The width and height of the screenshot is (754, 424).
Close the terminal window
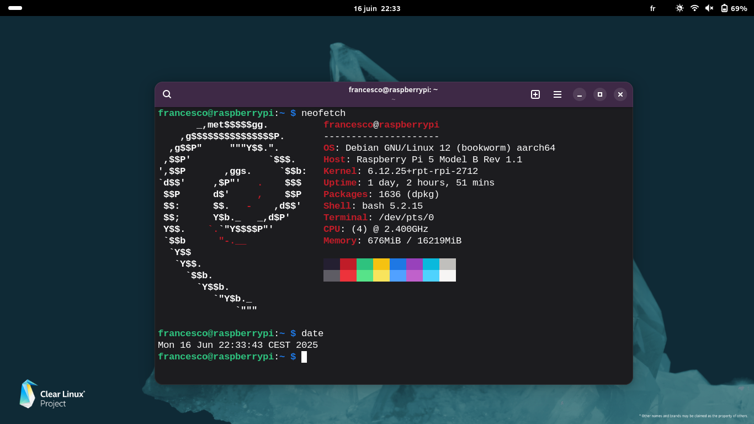[x=620, y=94]
